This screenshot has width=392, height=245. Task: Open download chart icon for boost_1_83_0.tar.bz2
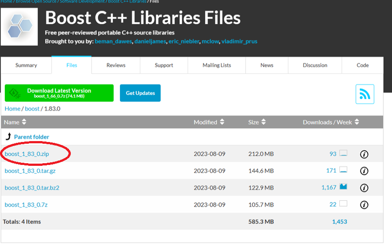pos(343,187)
